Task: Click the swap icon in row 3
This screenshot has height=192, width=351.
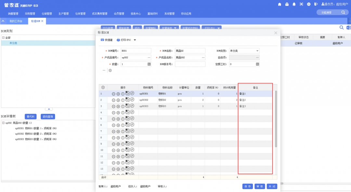Action: [132, 106]
